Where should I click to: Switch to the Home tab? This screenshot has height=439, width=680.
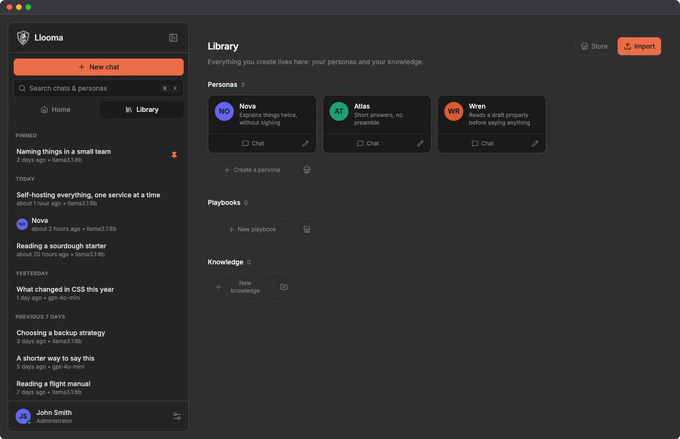click(x=56, y=110)
